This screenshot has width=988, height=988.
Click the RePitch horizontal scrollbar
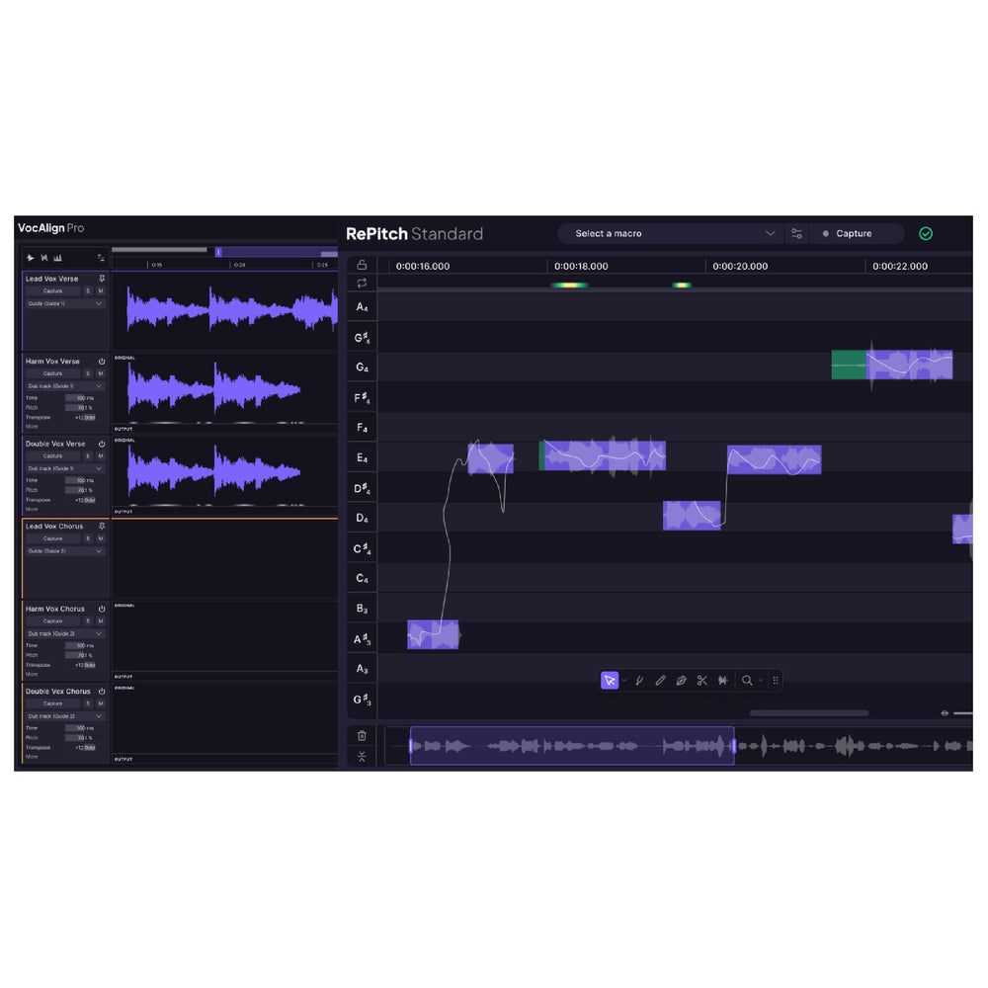(809, 713)
